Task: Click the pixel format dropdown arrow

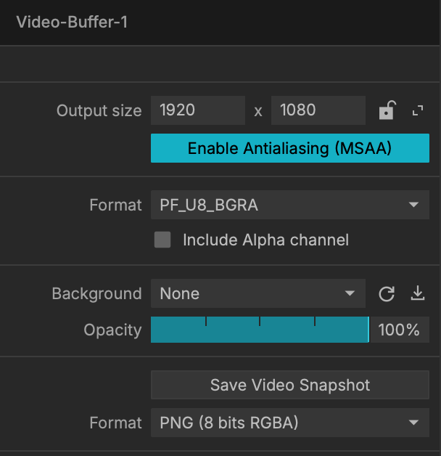Action: (x=413, y=205)
